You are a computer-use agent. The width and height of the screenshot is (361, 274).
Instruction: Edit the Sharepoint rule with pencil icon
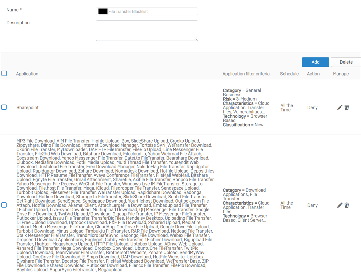point(340,107)
